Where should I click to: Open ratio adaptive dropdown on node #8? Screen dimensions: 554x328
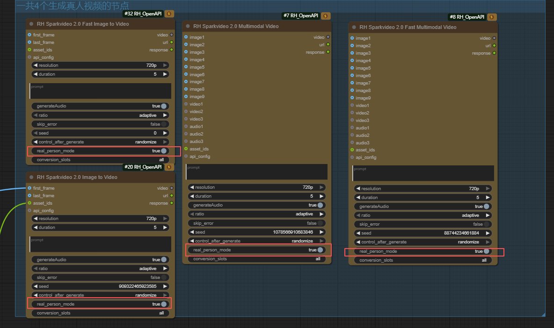click(x=423, y=215)
